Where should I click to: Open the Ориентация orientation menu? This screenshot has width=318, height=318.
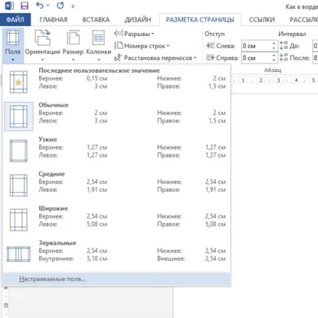(x=43, y=45)
